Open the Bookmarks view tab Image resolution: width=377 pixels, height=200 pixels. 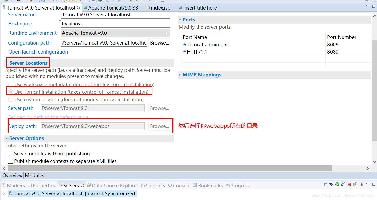(x=208, y=186)
